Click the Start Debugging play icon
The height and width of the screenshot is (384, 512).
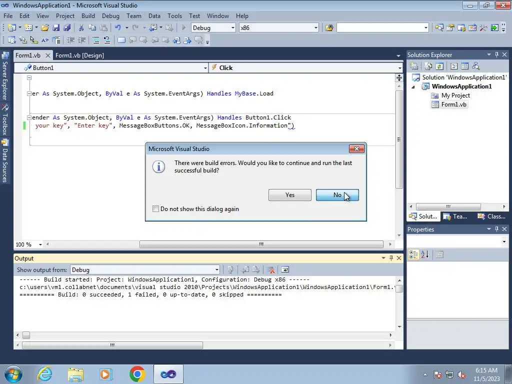point(183,28)
